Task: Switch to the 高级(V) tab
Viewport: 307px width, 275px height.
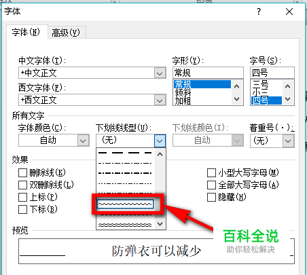Action: (x=67, y=33)
